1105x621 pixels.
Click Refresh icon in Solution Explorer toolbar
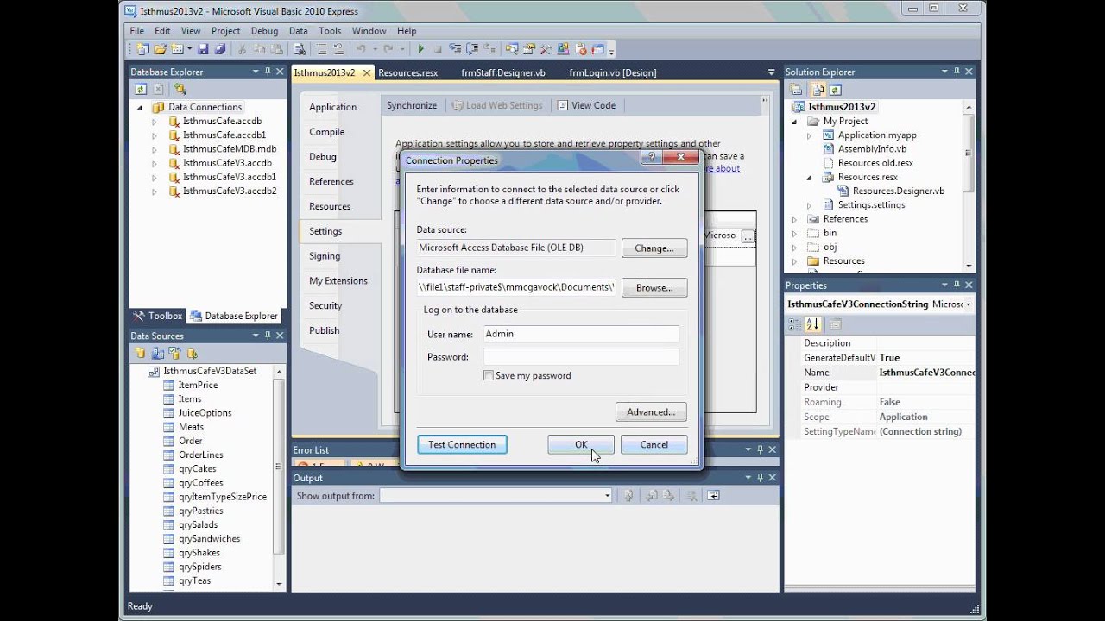tap(833, 89)
